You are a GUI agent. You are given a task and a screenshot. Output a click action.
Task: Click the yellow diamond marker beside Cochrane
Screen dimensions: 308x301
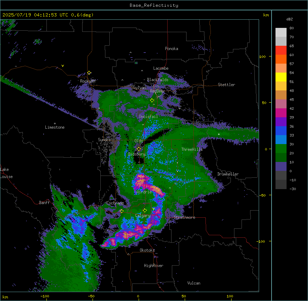pyautogui.click(x=121, y=211)
